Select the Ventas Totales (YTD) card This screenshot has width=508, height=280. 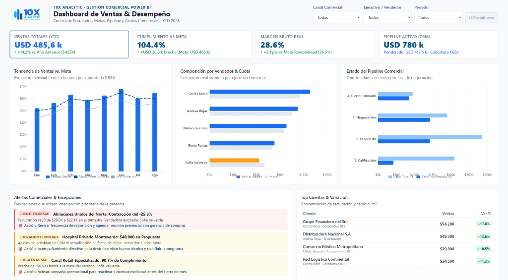pyautogui.click(x=69, y=44)
